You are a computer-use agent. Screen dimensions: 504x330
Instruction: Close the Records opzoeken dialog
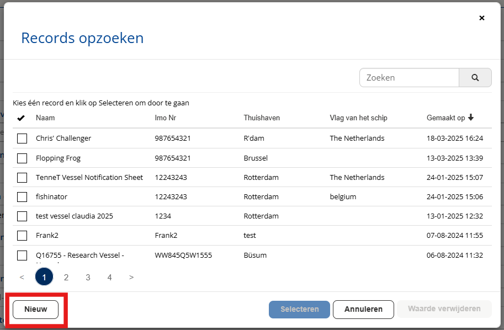tap(481, 18)
